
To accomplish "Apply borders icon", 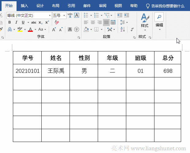I will (97, 29).
